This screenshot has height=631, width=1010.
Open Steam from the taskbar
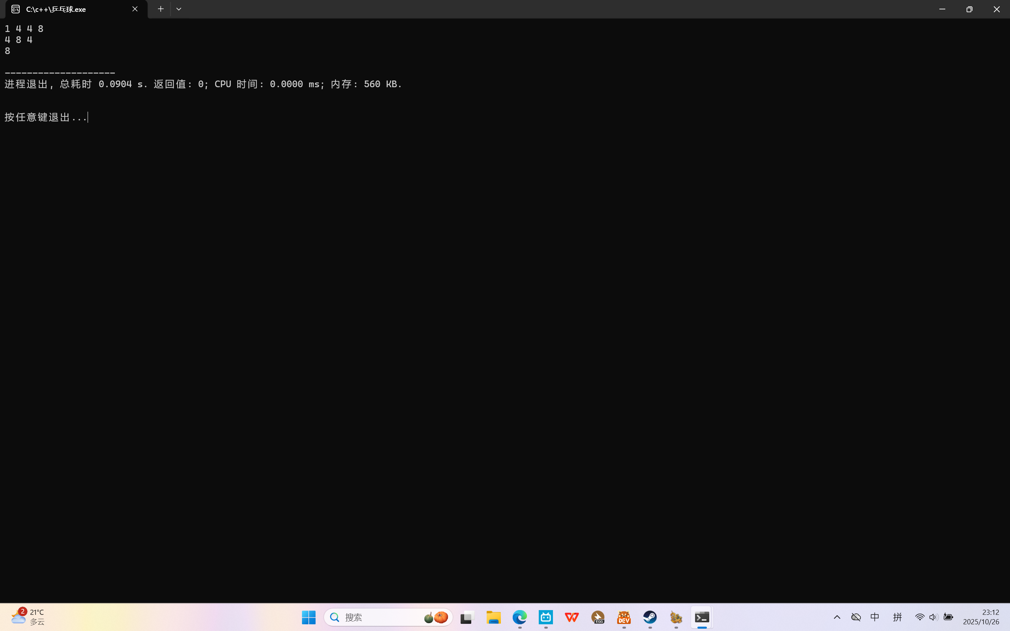(x=650, y=617)
